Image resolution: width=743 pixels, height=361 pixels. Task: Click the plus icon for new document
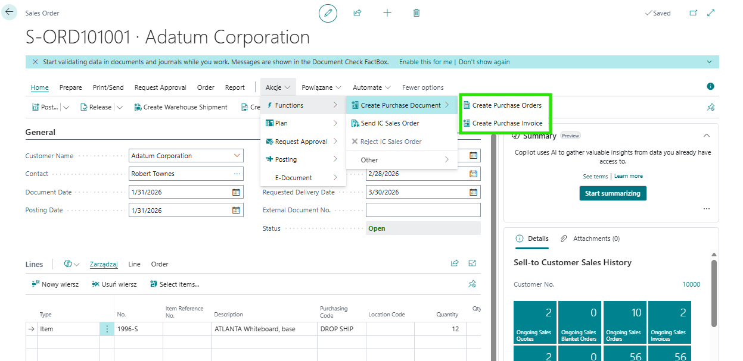pos(387,12)
